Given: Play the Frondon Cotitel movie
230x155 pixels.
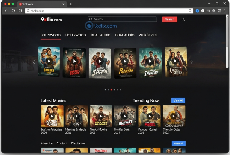Looking at the screenshot, I should click(150, 116).
